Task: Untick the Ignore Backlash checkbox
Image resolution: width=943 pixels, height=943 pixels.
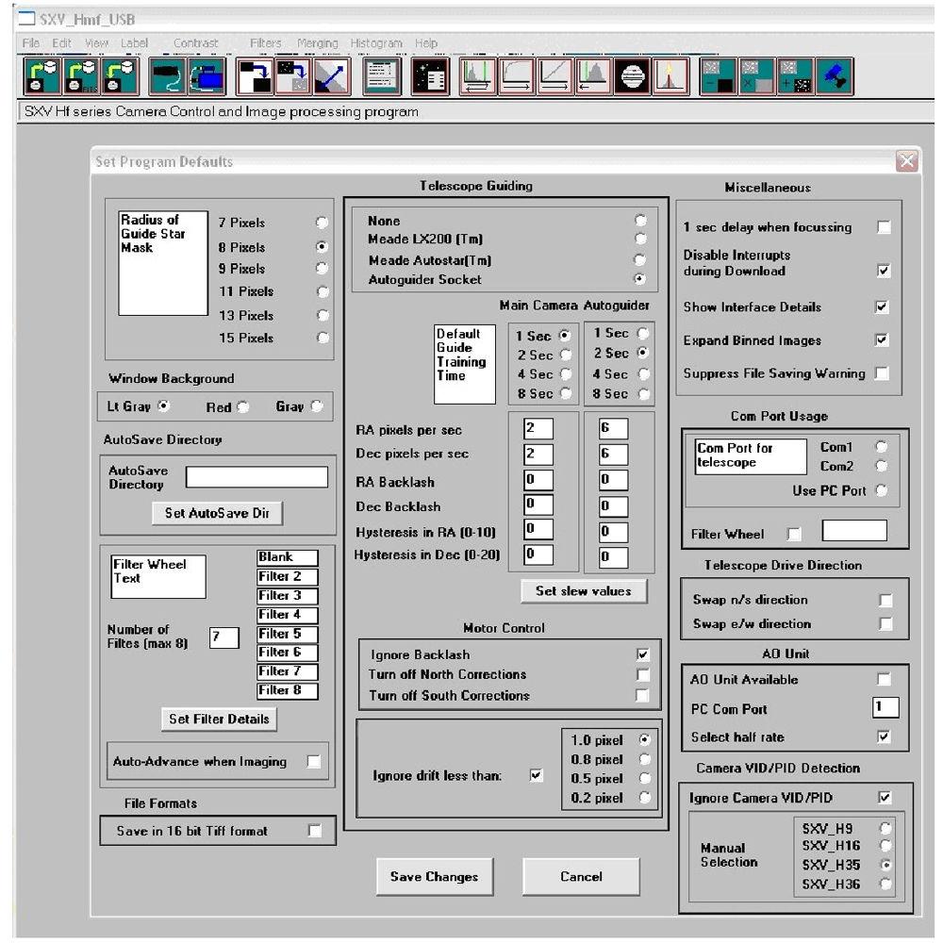Action: click(x=642, y=654)
